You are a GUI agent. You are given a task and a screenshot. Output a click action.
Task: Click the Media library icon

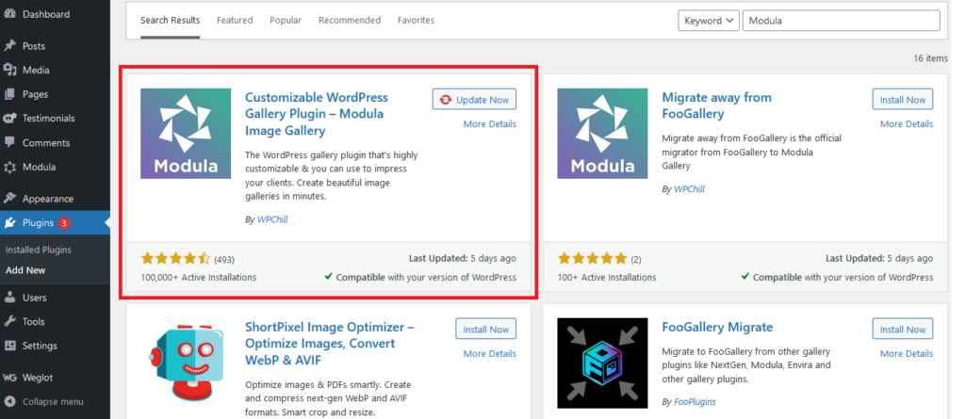click(9, 71)
